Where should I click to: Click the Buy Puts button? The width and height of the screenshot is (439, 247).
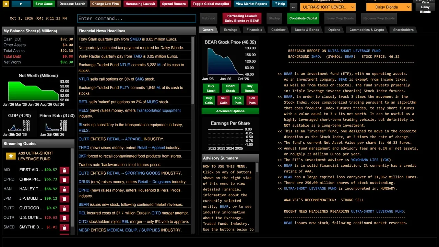pos(238,101)
